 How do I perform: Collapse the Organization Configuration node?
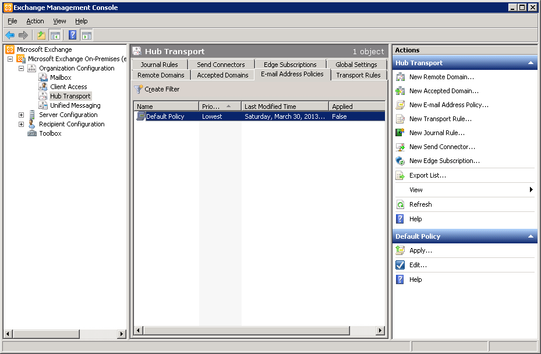[x=21, y=68]
